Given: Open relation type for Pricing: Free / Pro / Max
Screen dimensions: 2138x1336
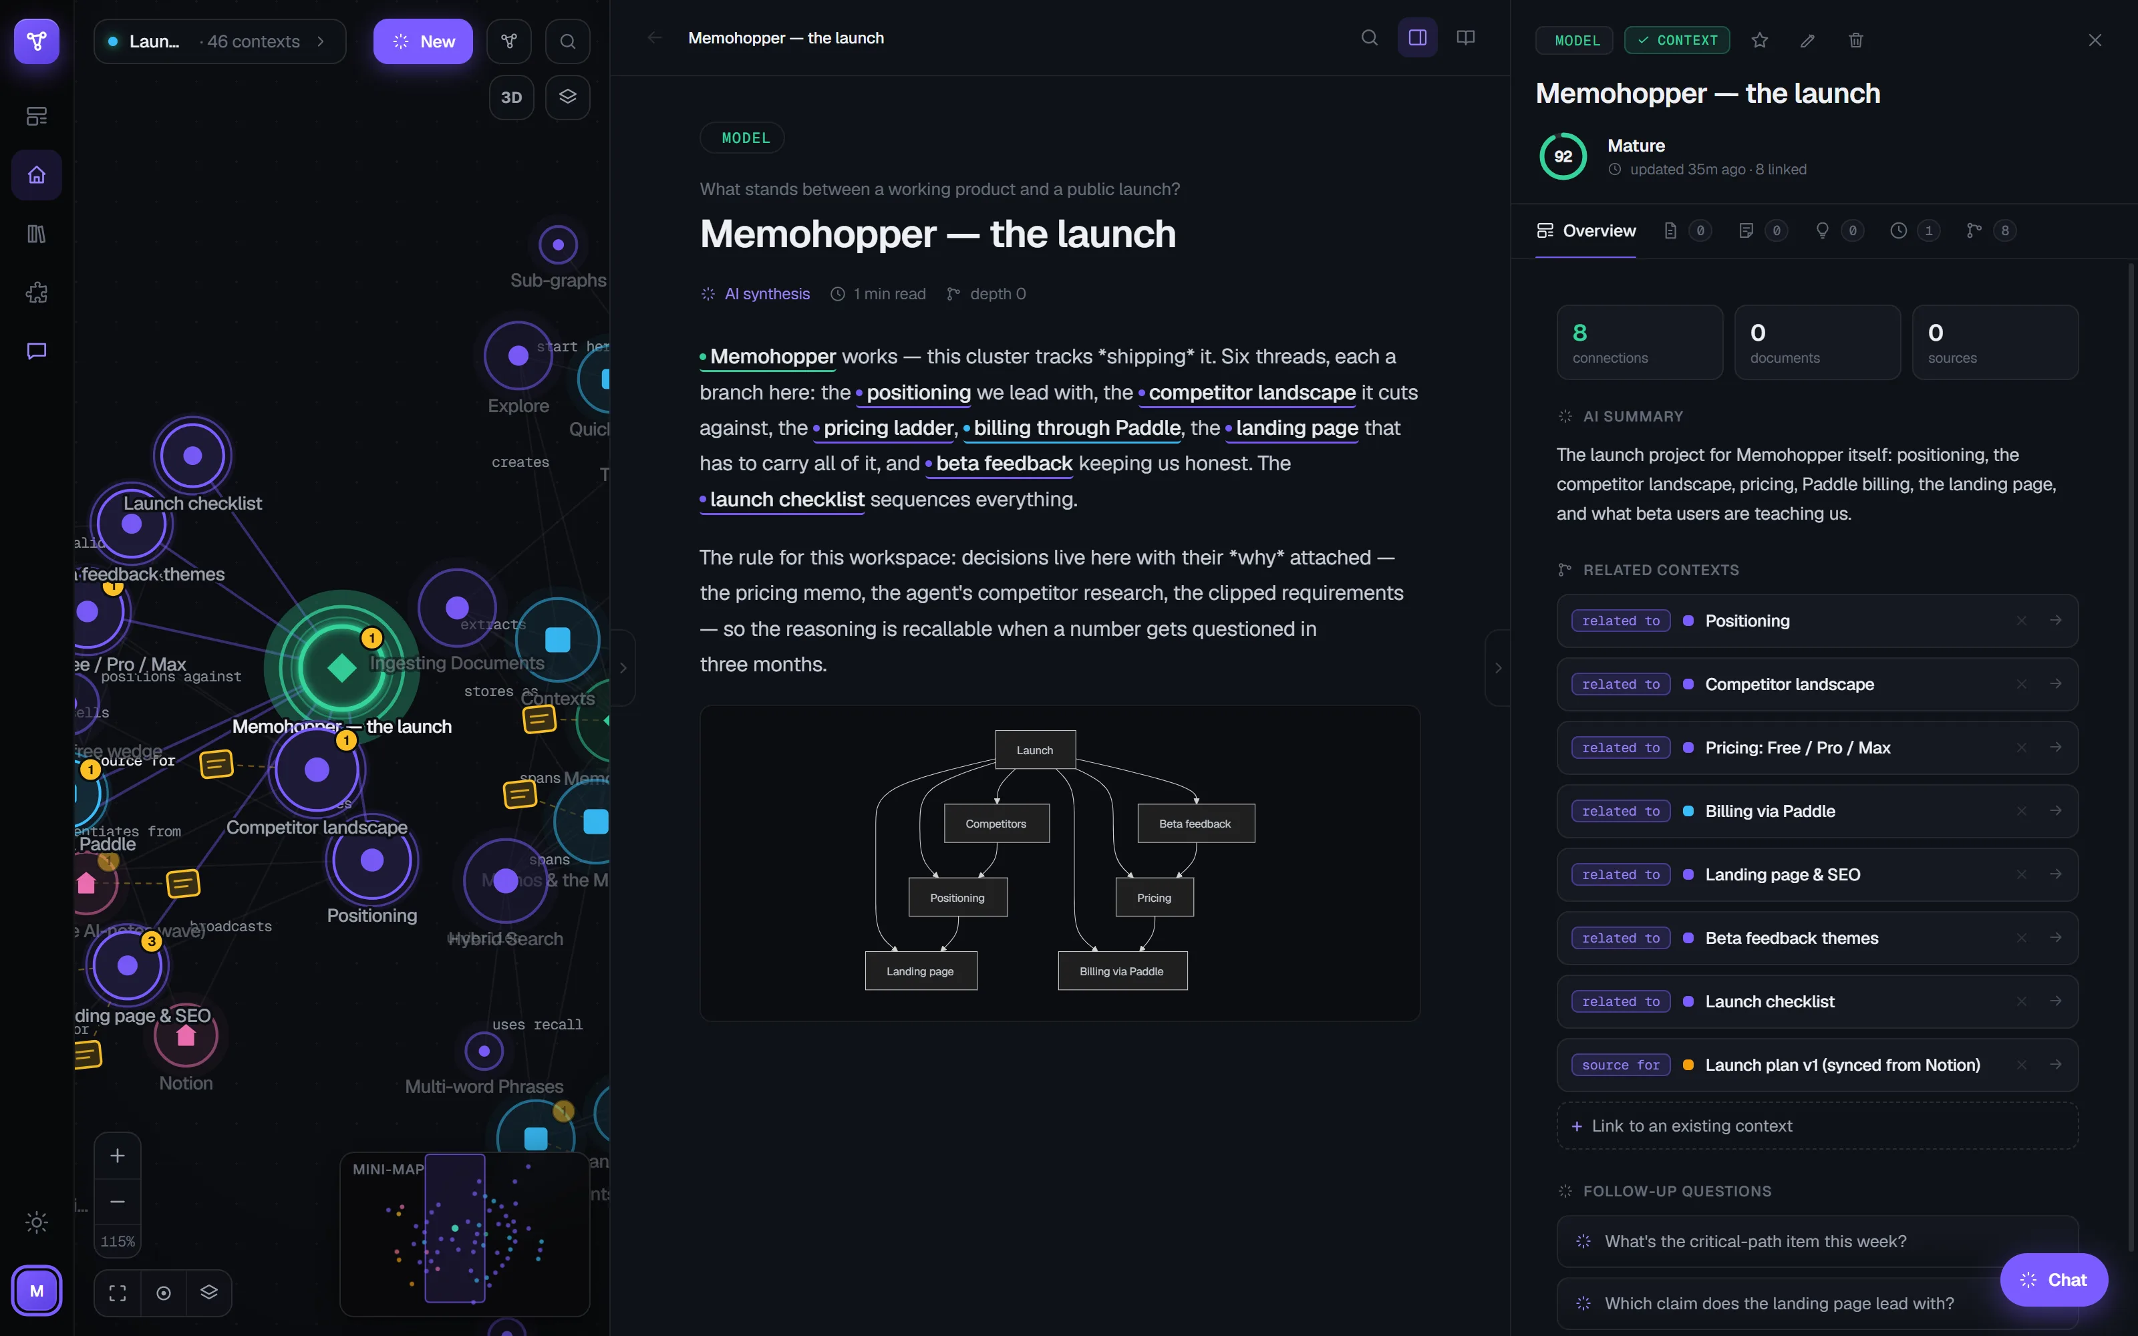Looking at the screenshot, I should click(x=1620, y=747).
